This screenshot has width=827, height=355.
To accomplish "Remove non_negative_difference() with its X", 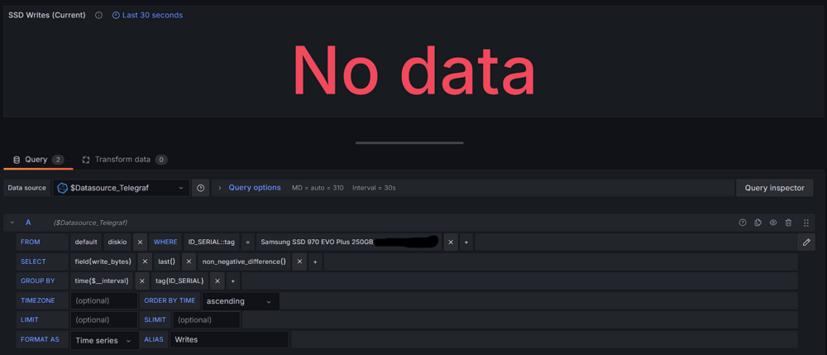I will click(299, 261).
